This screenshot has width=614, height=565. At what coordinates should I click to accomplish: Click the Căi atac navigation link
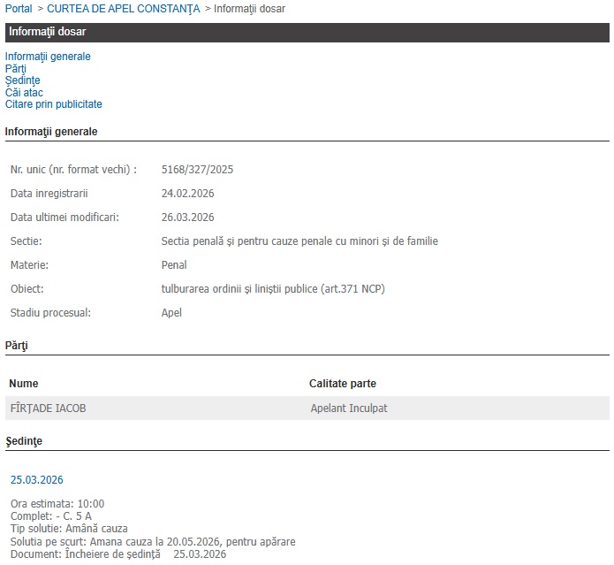[x=24, y=93]
